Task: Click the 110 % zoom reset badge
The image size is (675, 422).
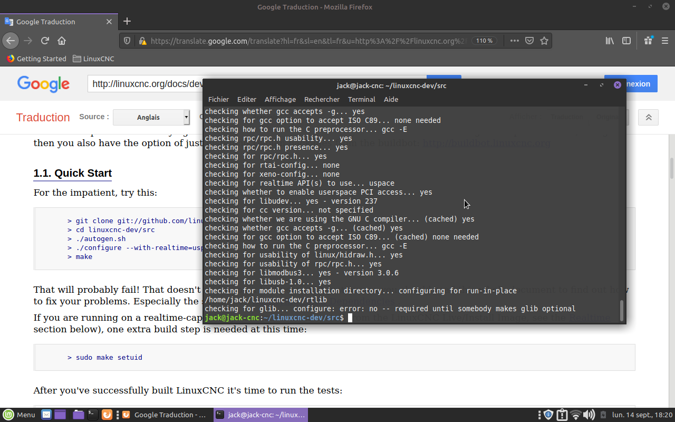Action: click(485, 41)
